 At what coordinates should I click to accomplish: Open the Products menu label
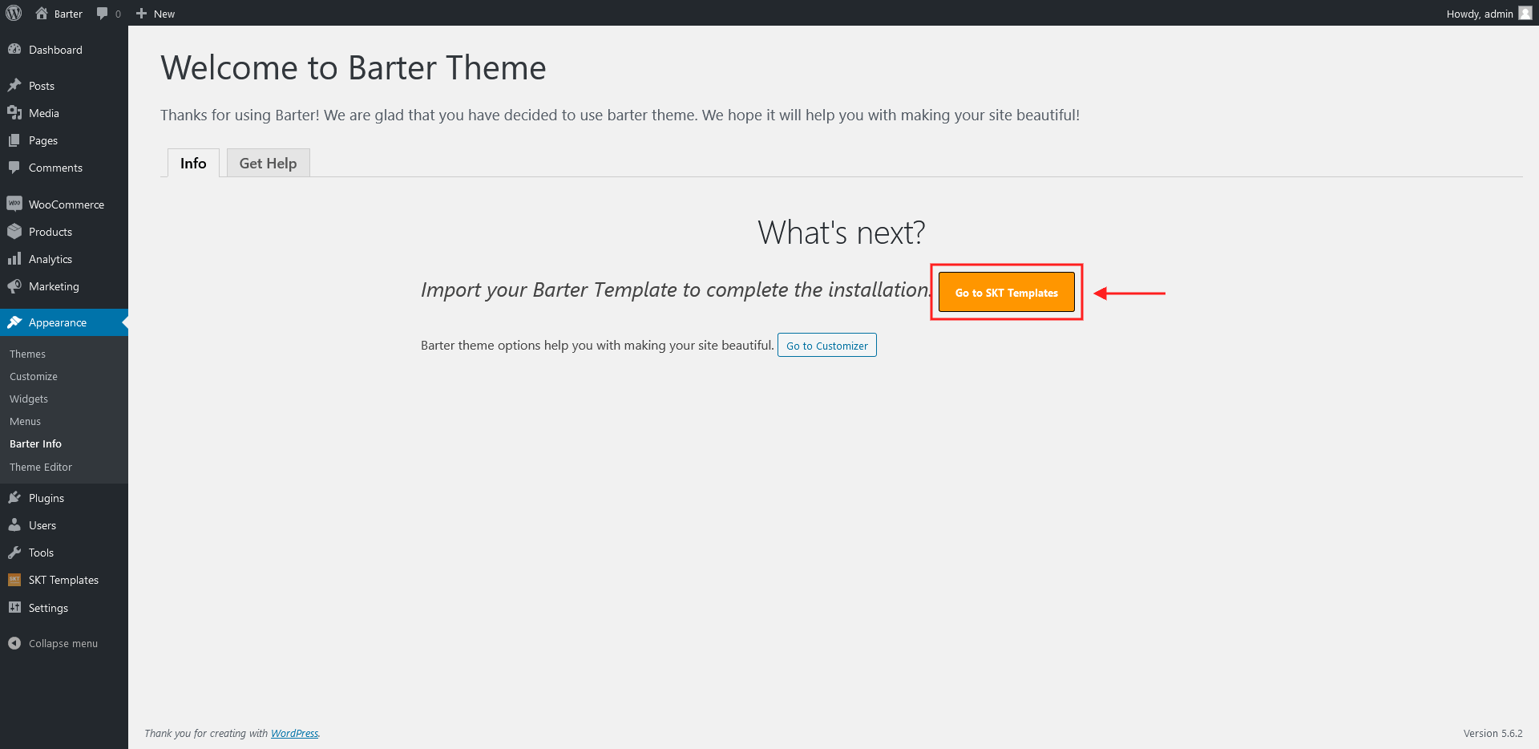click(50, 232)
